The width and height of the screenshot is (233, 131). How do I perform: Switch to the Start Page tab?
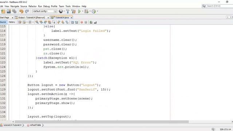pos(5,17)
